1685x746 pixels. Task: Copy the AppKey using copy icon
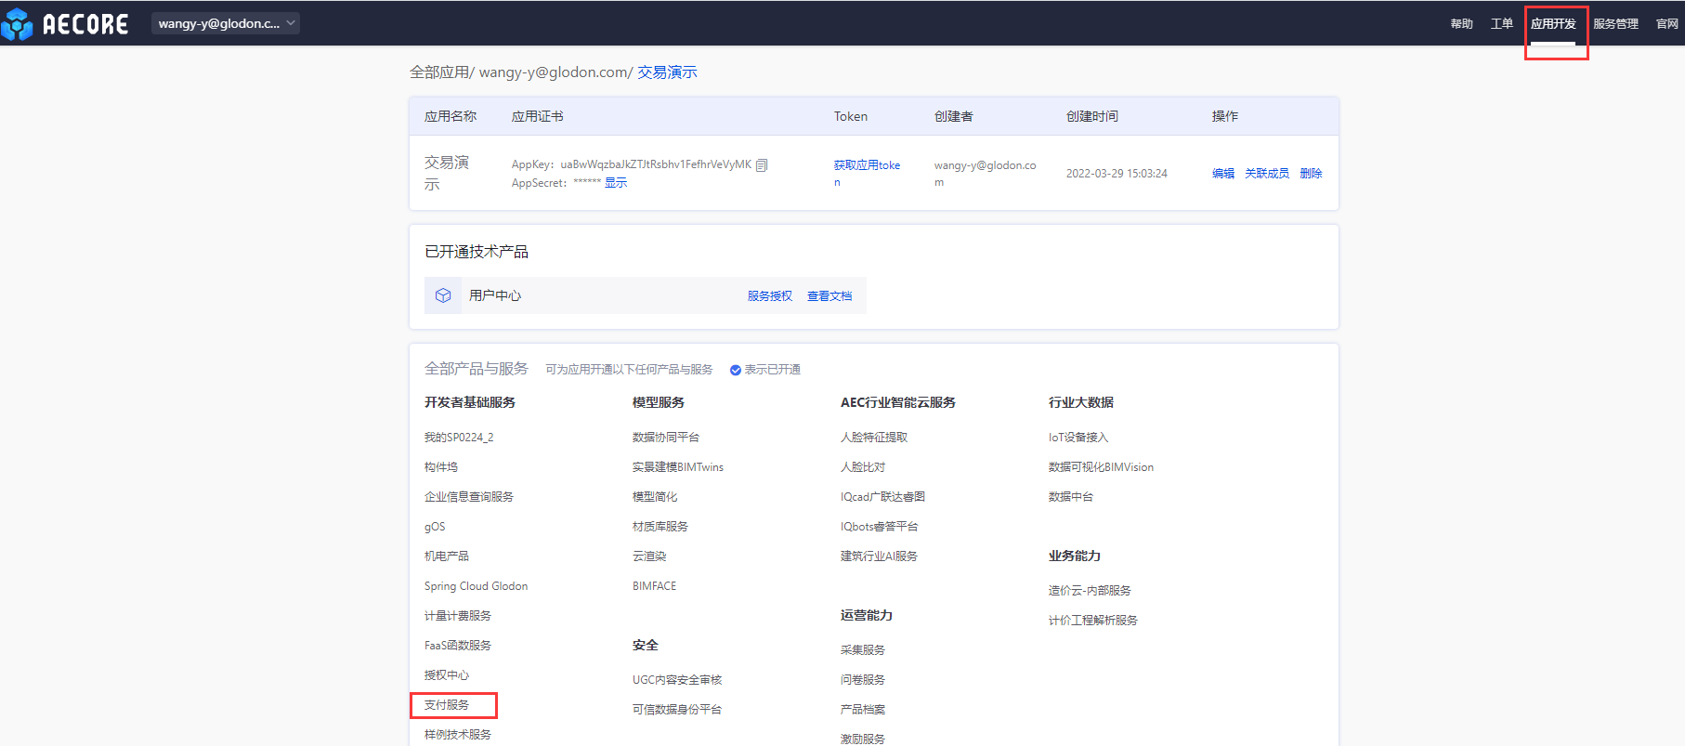[762, 165]
